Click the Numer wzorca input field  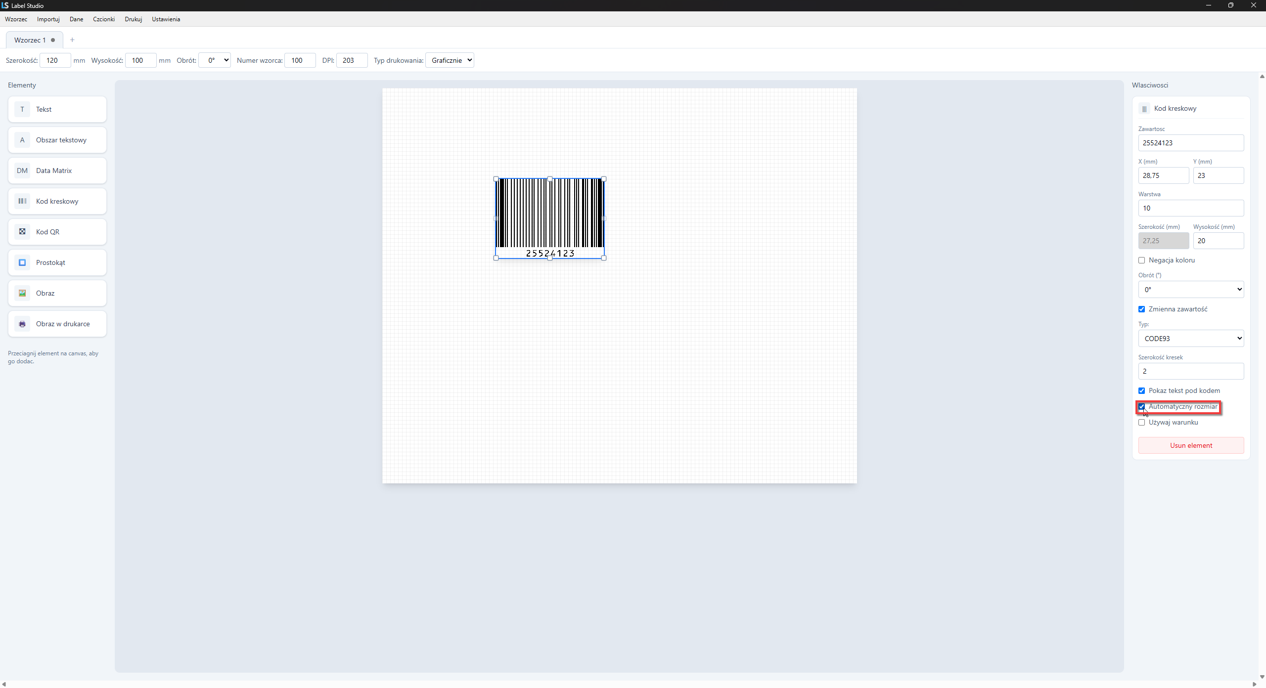coord(300,60)
